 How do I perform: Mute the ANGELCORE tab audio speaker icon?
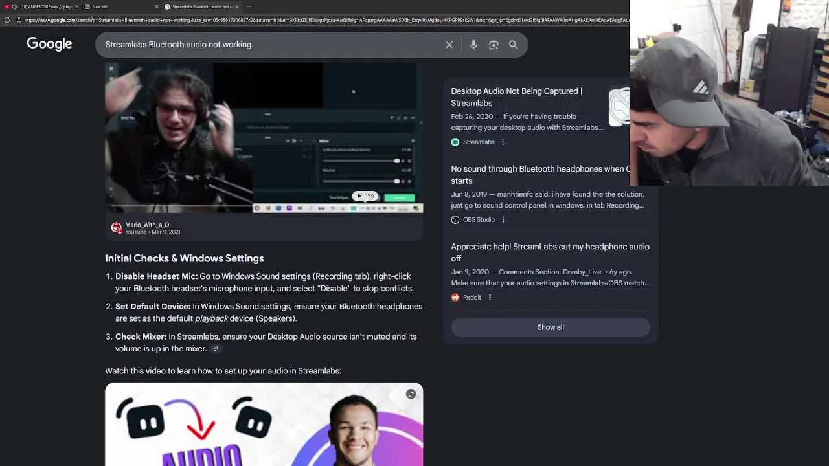click(14, 6)
